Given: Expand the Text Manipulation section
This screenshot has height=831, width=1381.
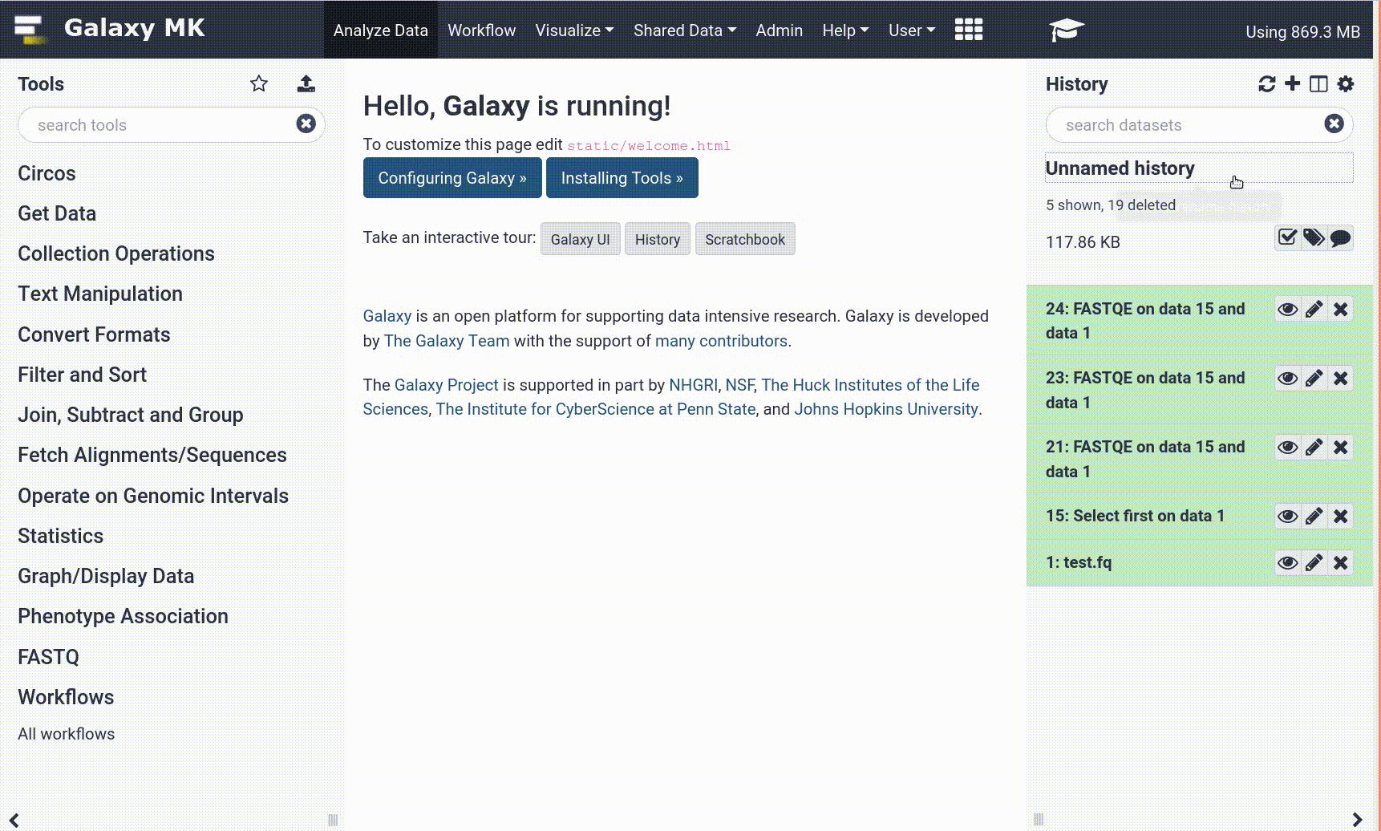Looking at the screenshot, I should point(100,294).
